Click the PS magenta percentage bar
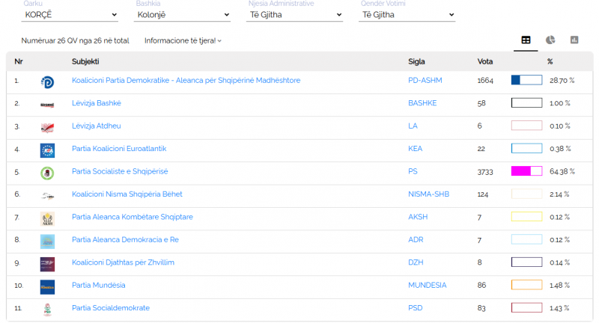Image resolution: width=599 pixels, height=323 pixels. pos(527,170)
